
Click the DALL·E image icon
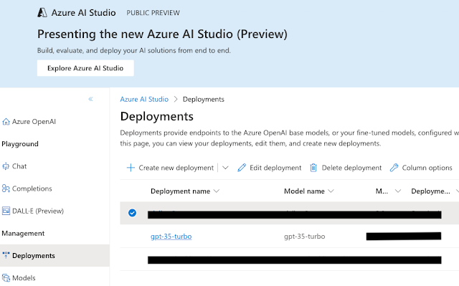pos(6,211)
